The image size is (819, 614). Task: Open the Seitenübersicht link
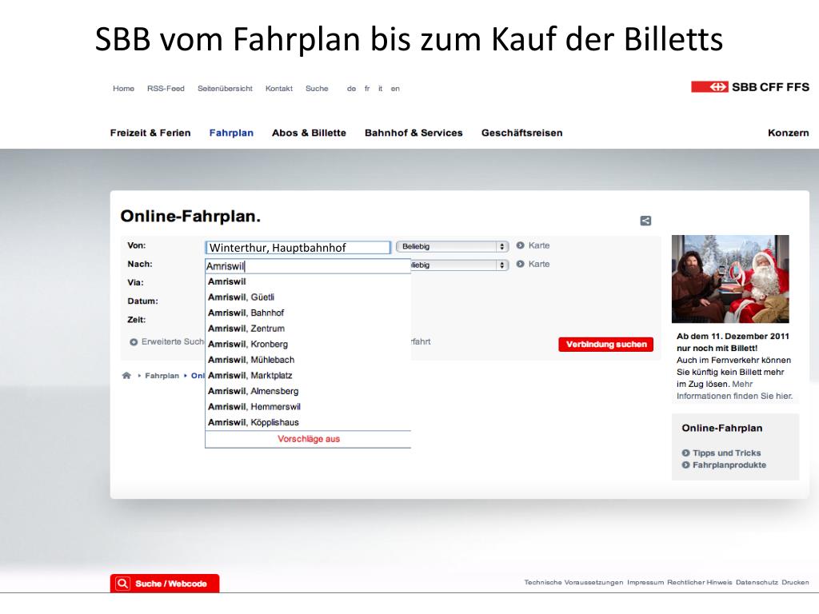pyautogui.click(x=225, y=89)
